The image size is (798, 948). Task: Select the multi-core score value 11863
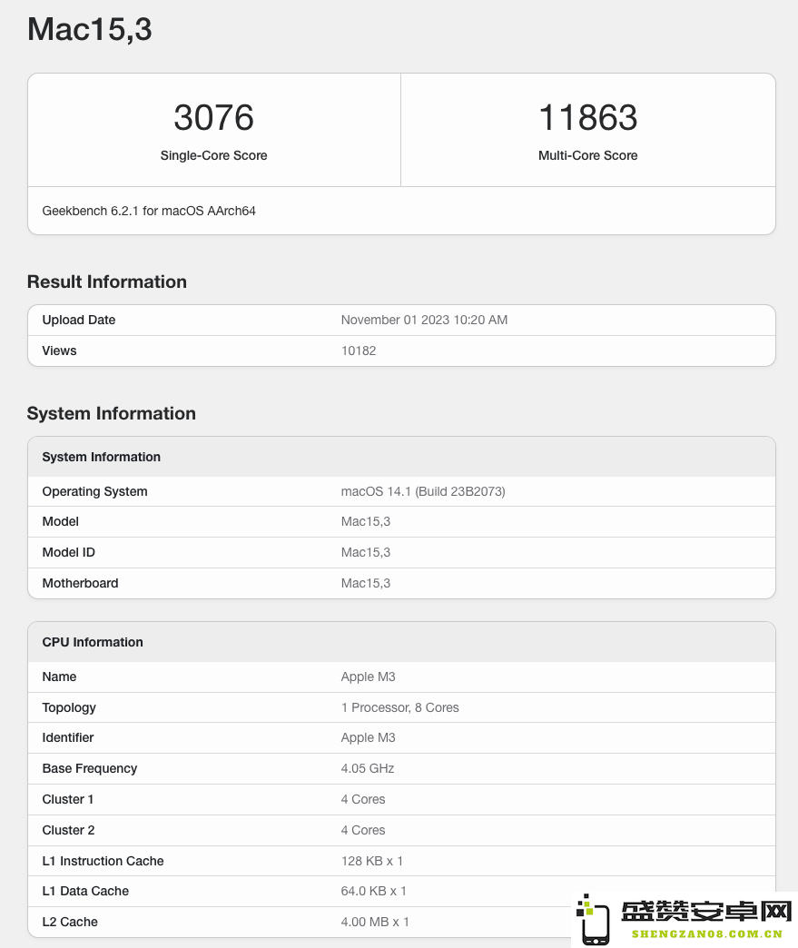point(587,117)
